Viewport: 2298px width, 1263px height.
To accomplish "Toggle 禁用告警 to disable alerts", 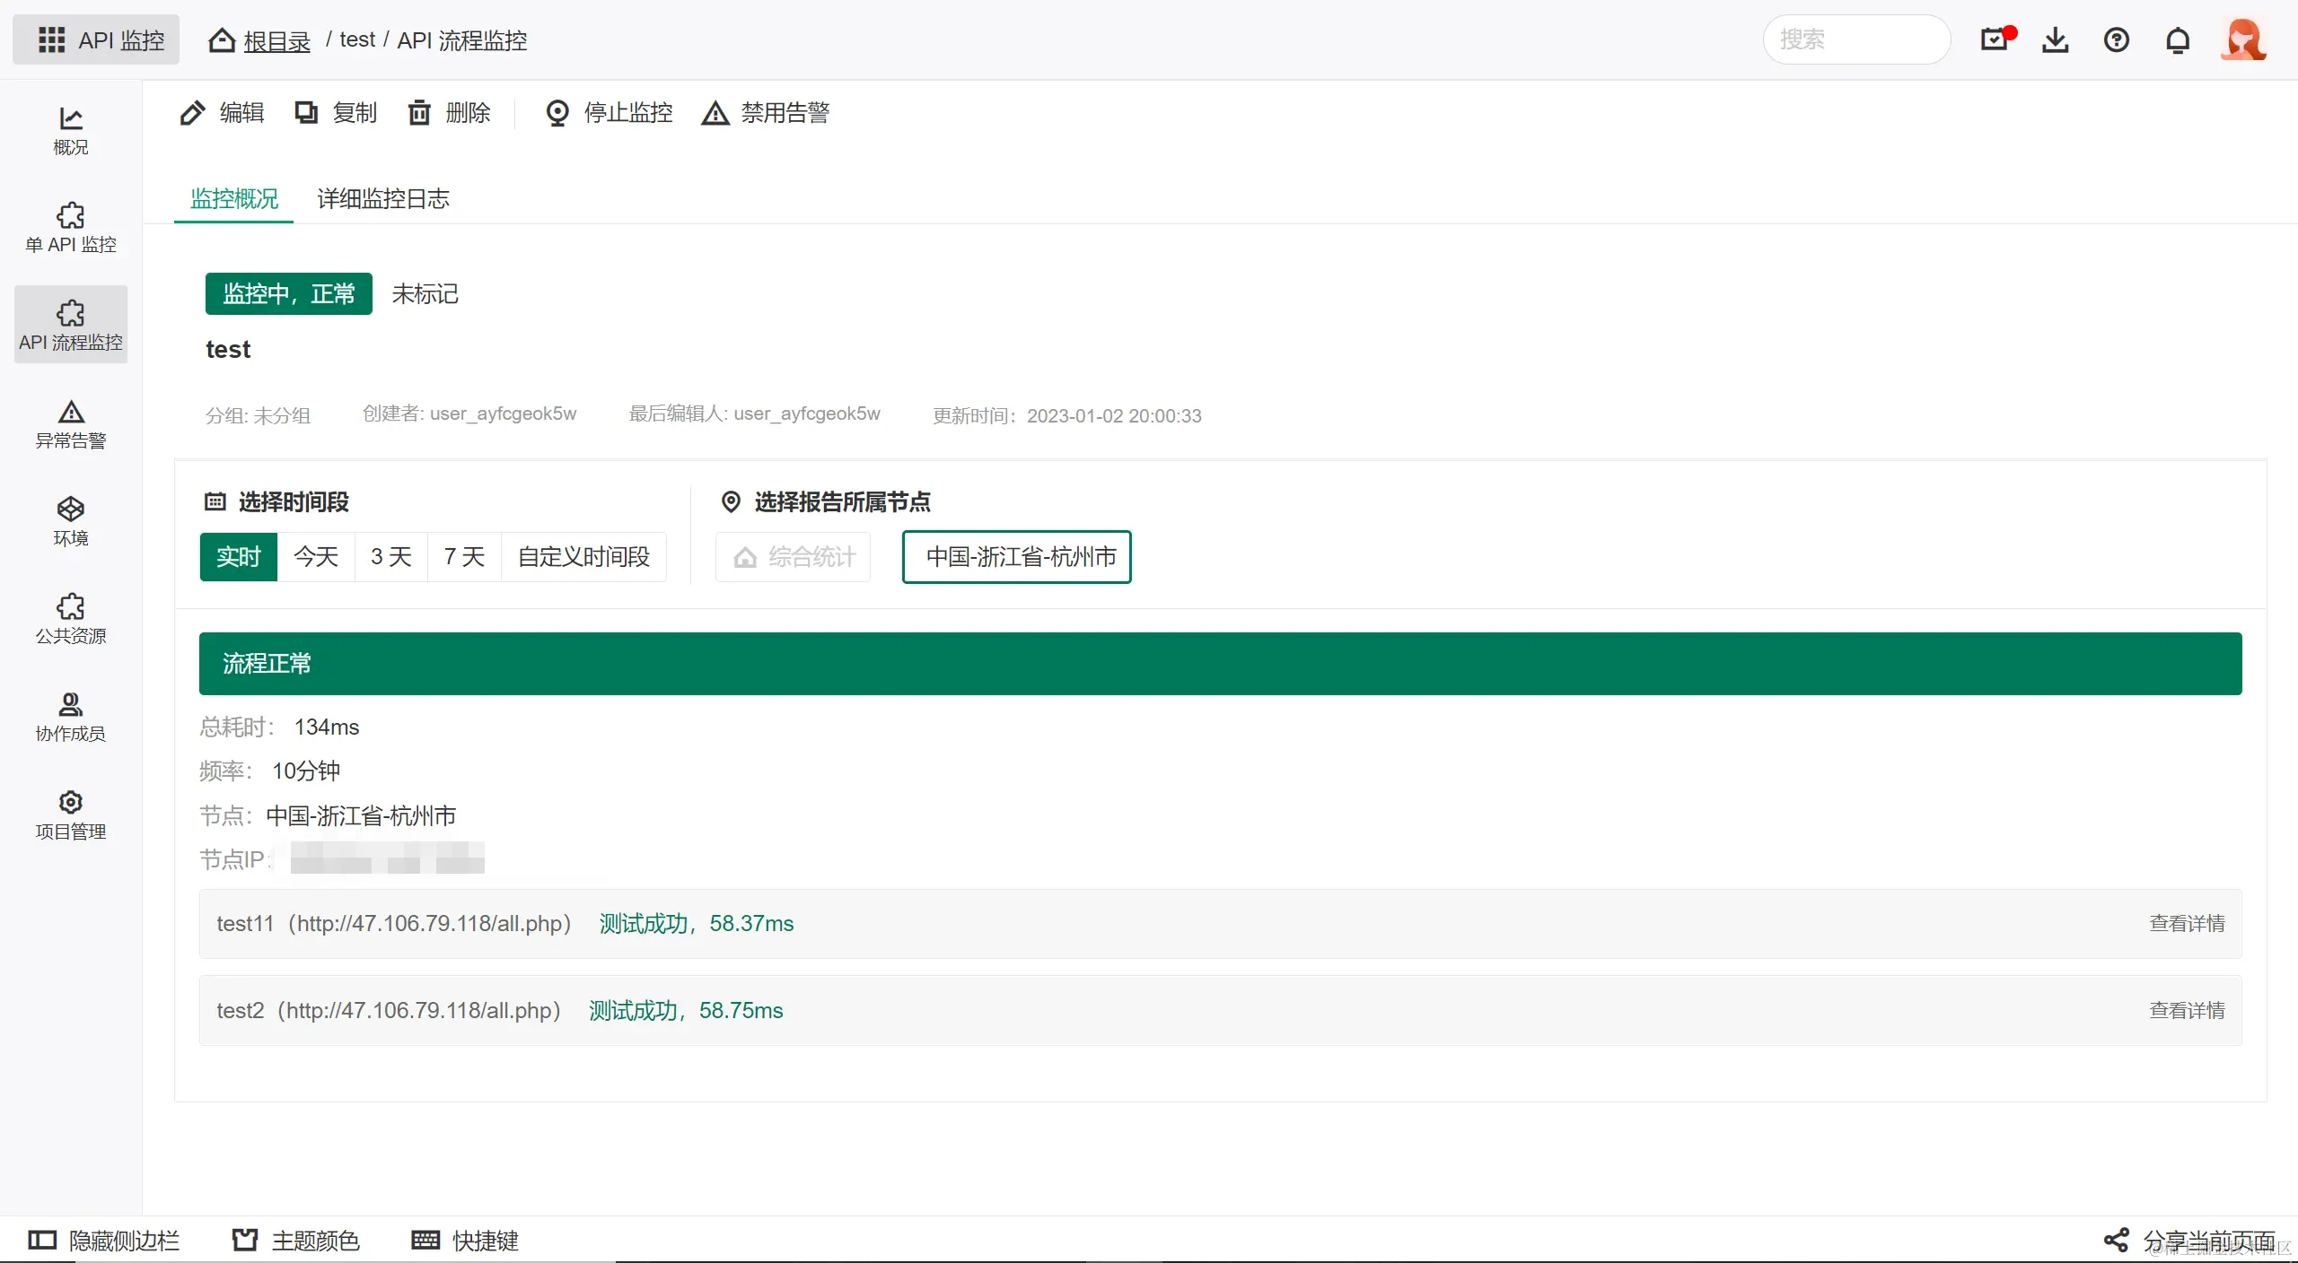I will coord(766,113).
